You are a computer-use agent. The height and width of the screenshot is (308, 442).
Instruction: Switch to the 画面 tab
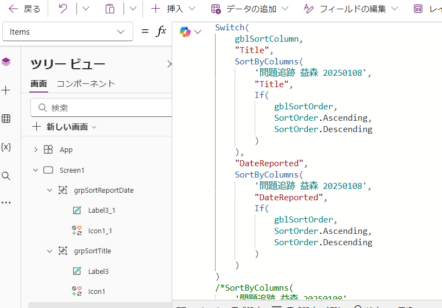point(38,84)
